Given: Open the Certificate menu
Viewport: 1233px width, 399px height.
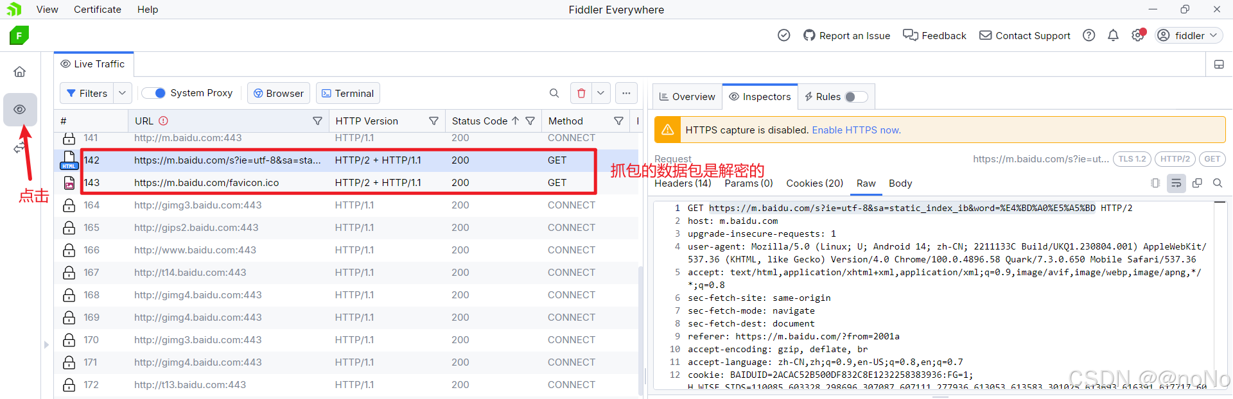Looking at the screenshot, I should [x=98, y=10].
